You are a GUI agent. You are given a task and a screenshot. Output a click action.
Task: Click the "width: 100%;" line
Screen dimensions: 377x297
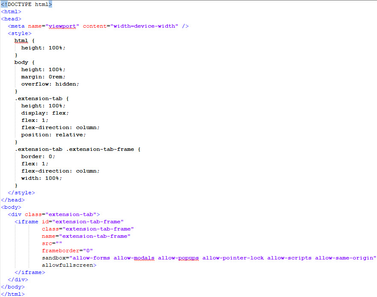point(41,178)
